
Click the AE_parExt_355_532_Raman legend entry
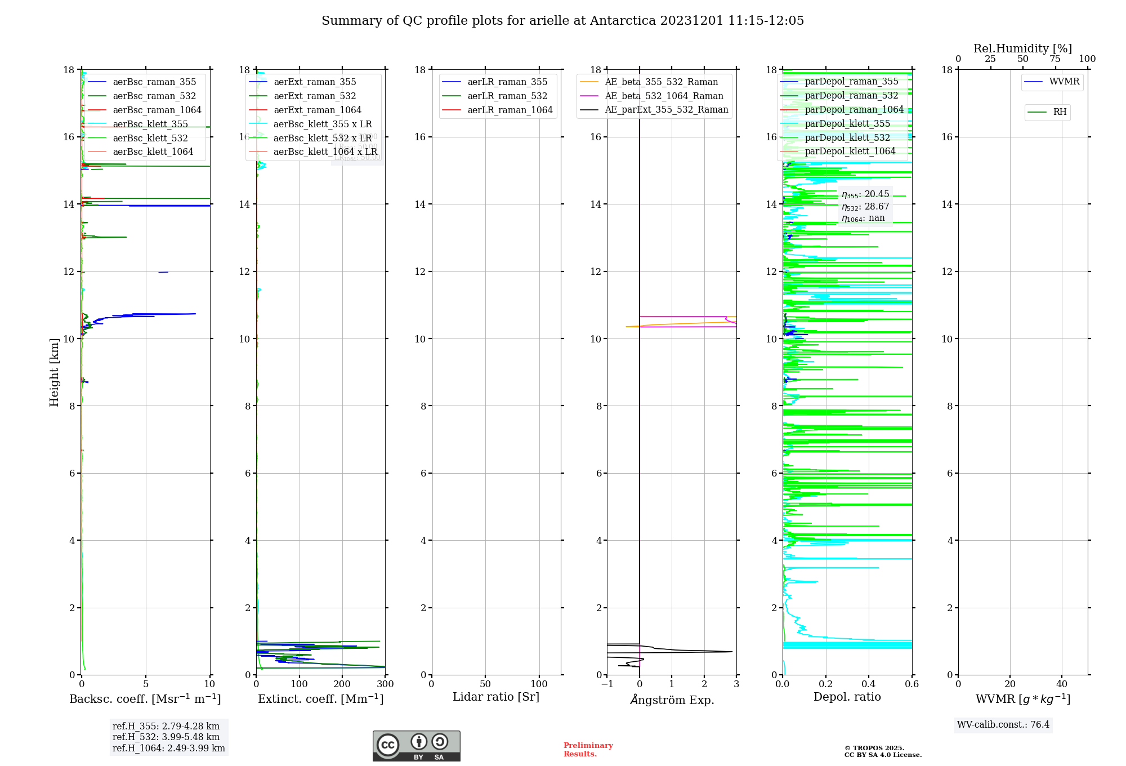[x=666, y=110]
